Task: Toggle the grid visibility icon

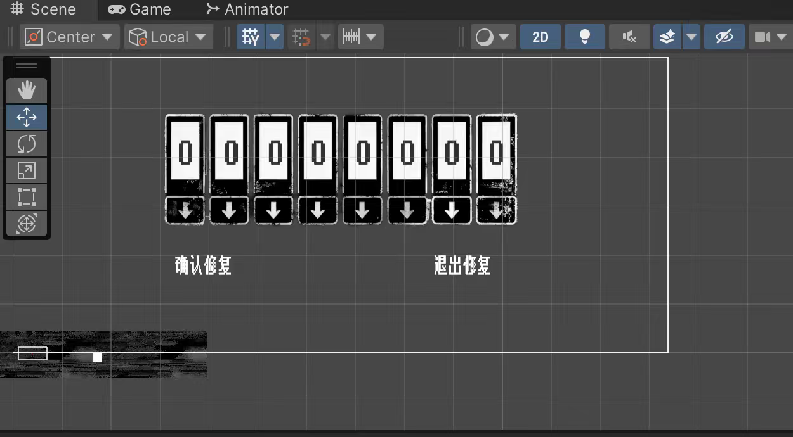Action: (x=251, y=37)
